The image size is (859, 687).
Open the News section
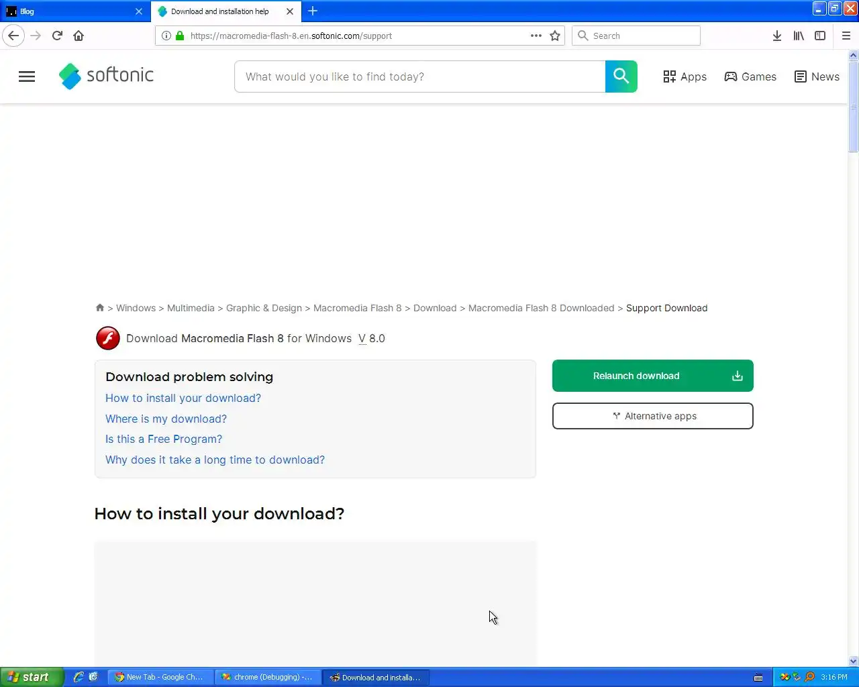coord(817,76)
